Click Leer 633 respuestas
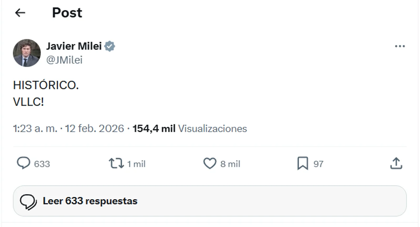420x227 pixels. [90, 201]
